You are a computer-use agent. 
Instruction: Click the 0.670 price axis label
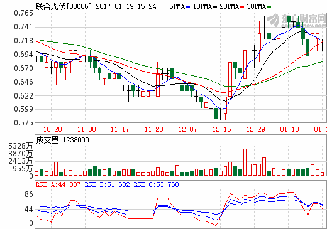23,68
